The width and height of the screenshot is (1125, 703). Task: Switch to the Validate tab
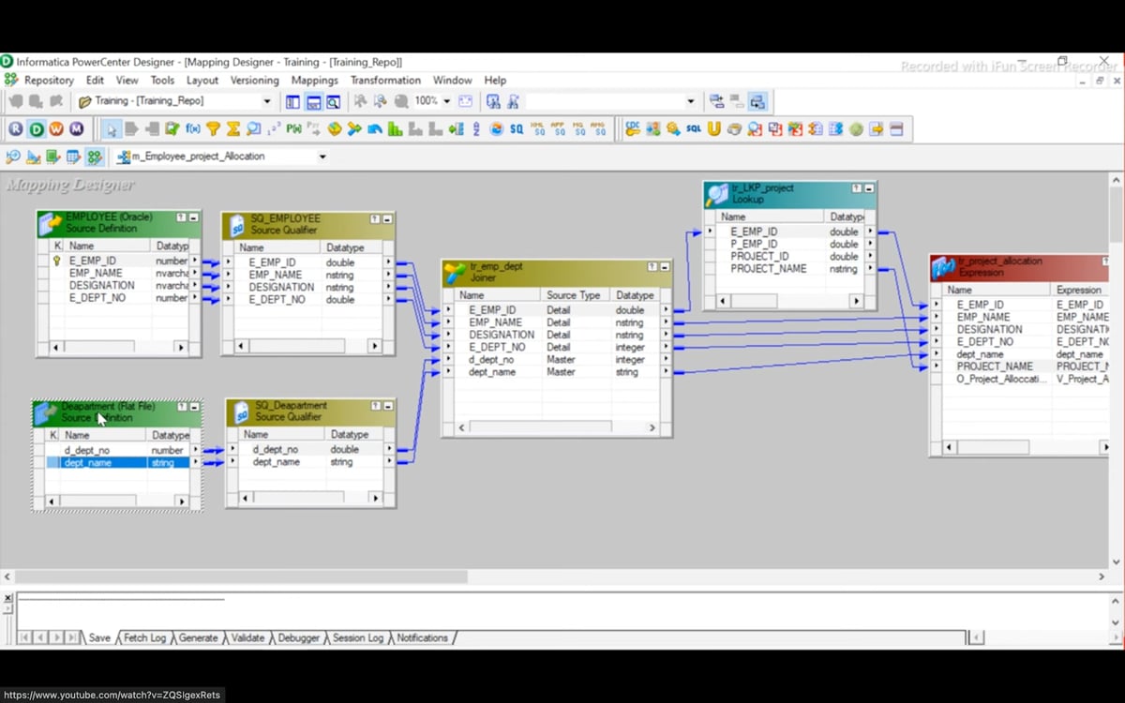coord(247,637)
